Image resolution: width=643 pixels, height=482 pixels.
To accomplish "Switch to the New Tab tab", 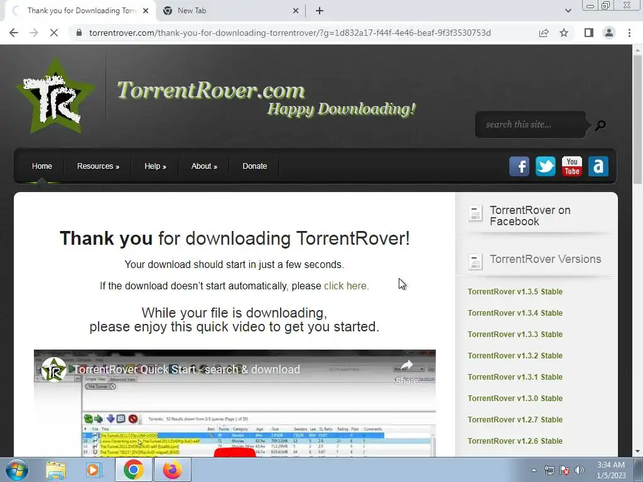I will (x=230, y=11).
